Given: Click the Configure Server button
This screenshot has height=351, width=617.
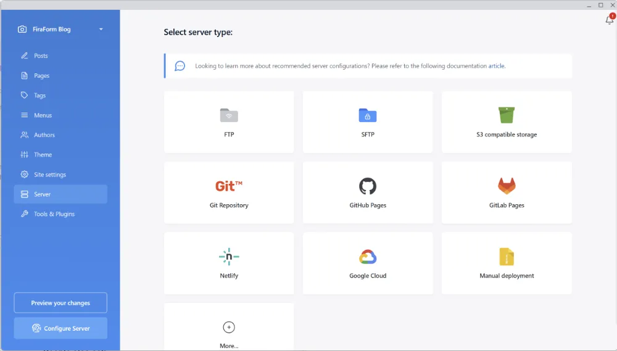Looking at the screenshot, I should [x=60, y=328].
